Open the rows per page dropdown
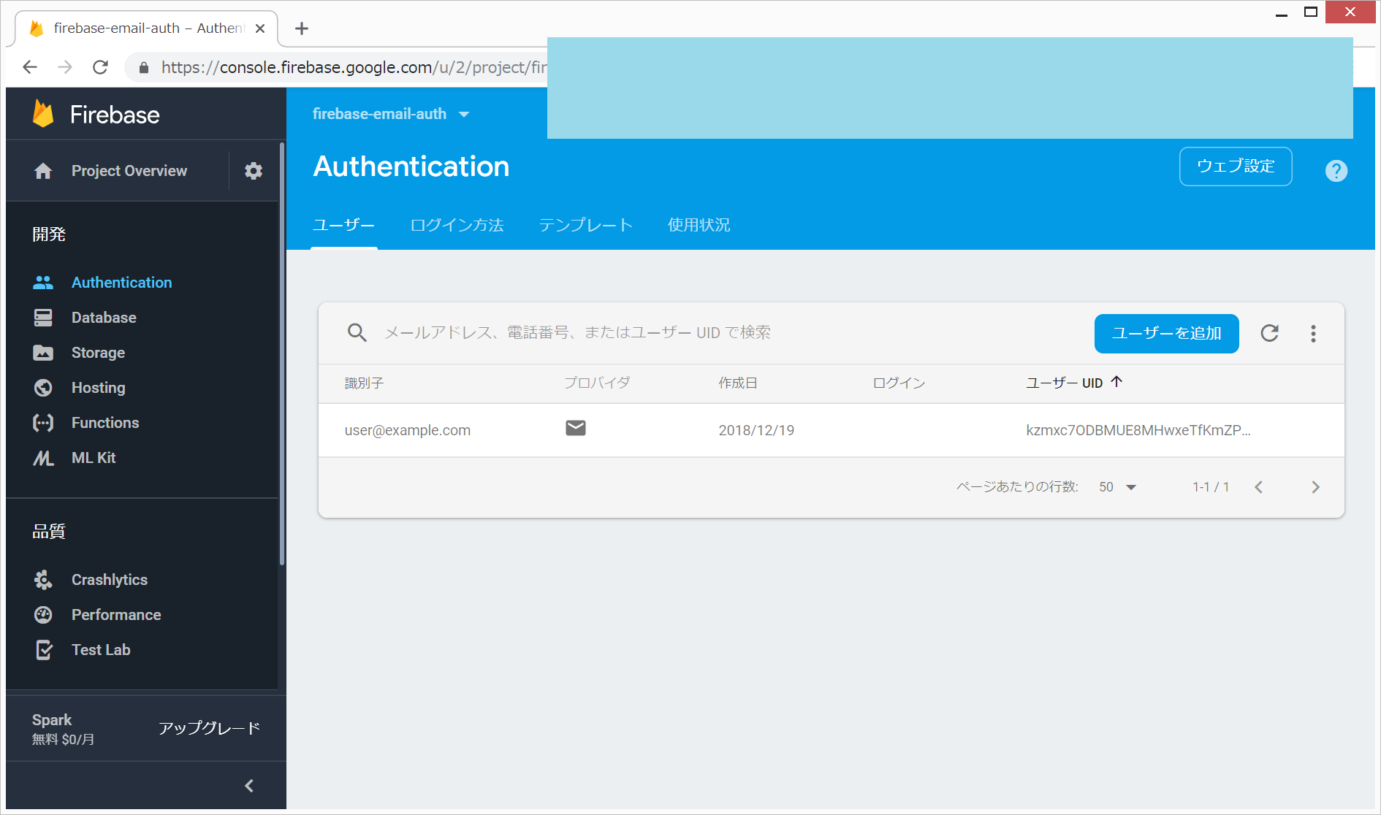The height and width of the screenshot is (815, 1381). [1117, 487]
